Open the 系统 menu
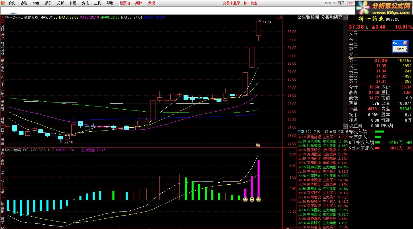The height and width of the screenshot is (229, 413). [x=11, y=3]
